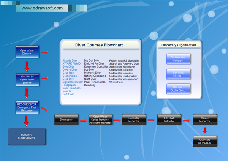Viewport: 228px width, 161px height.
Task: Click the Equipment Specialist entry
Action: [x=96, y=66]
